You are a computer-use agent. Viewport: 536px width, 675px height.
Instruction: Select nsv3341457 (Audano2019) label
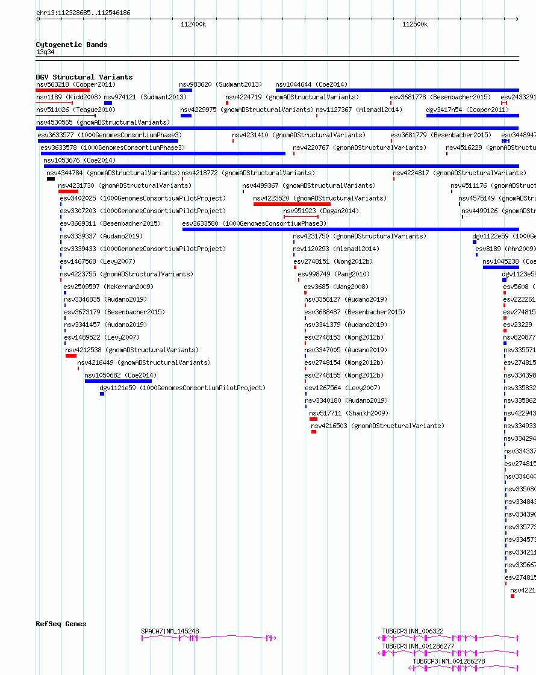105,325
